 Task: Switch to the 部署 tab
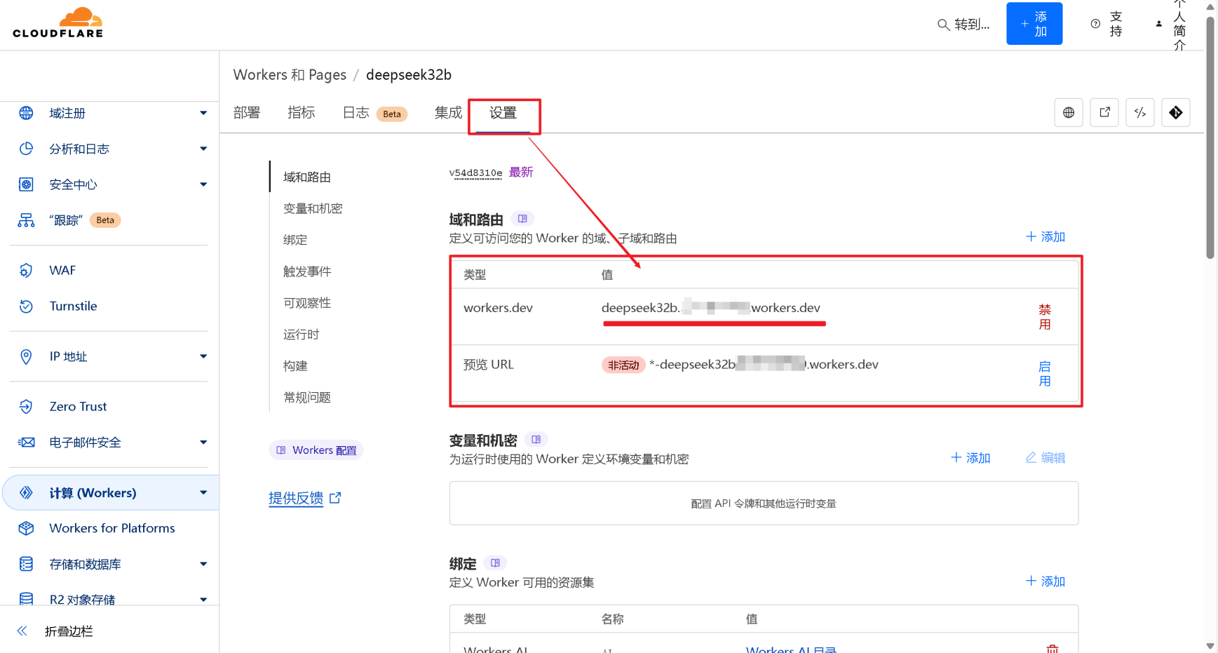pyautogui.click(x=247, y=113)
